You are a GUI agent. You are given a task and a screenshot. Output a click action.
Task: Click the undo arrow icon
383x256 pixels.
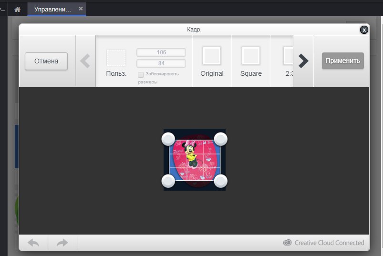pos(33,243)
